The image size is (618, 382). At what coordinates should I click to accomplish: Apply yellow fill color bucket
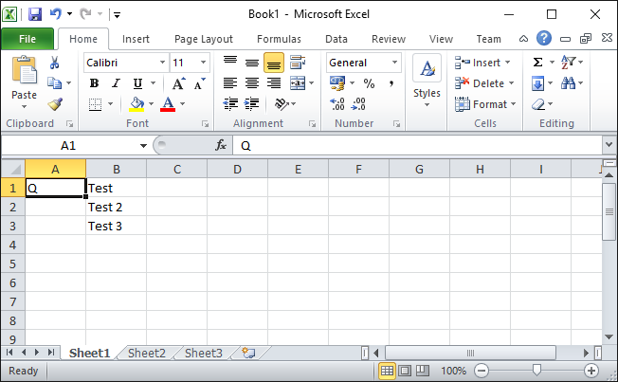pyautogui.click(x=136, y=104)
